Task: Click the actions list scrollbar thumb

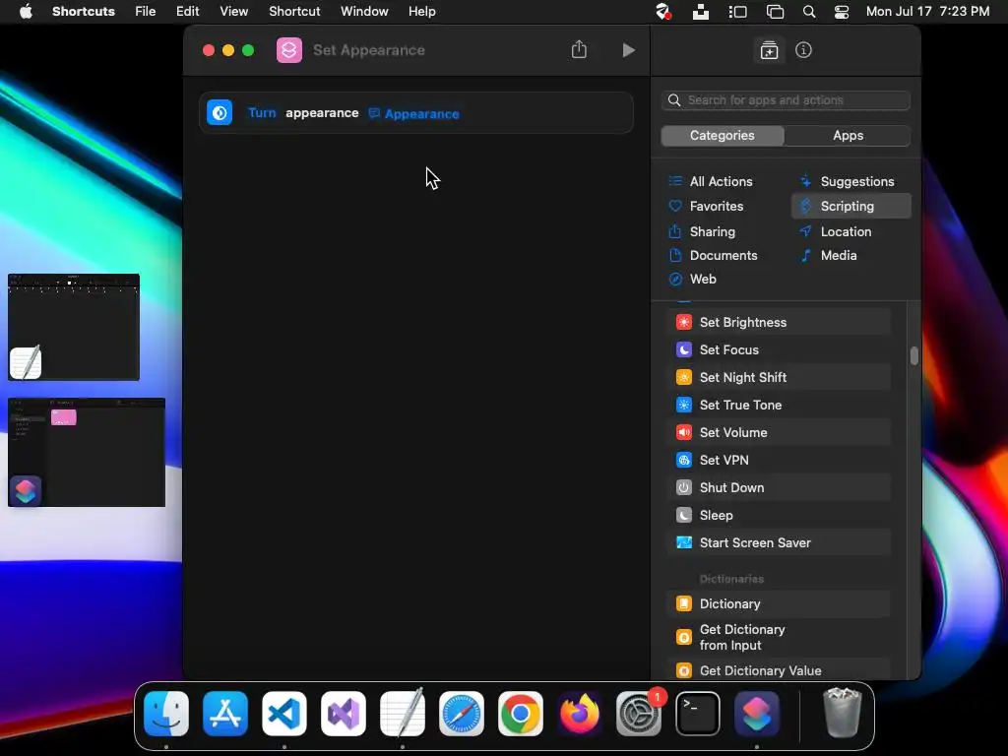Action: pos(914,355)
